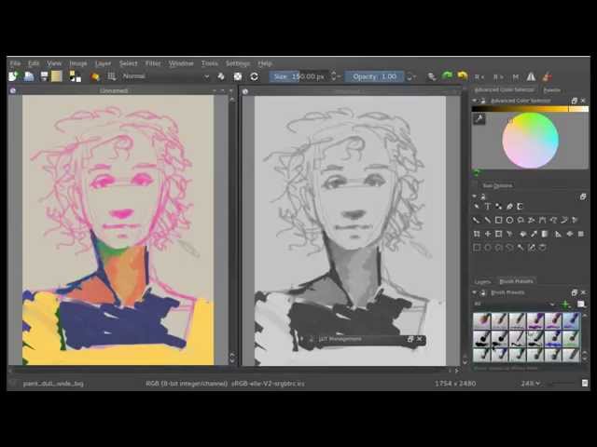Float the toolbox docker

pyautogui.click(x=583, y=196)
